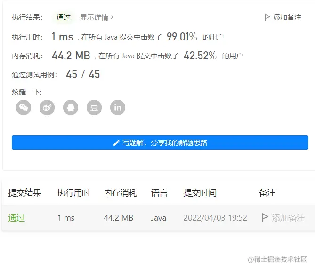
Task: Click the flag icon in the submission row
Action: point(265,218)
